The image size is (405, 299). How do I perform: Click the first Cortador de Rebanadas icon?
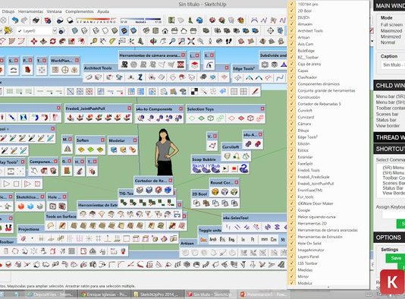pos(140,190)
